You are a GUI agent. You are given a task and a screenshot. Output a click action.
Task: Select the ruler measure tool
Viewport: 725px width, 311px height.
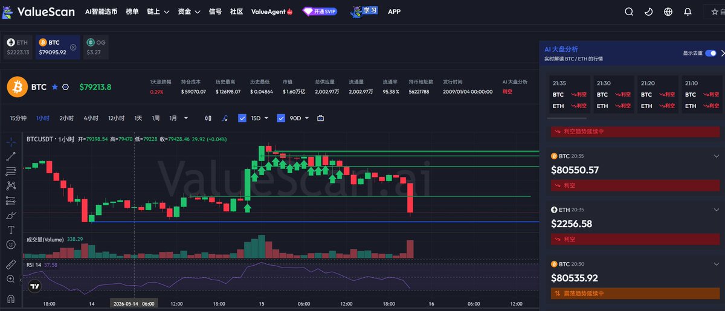tap(11, 265)
